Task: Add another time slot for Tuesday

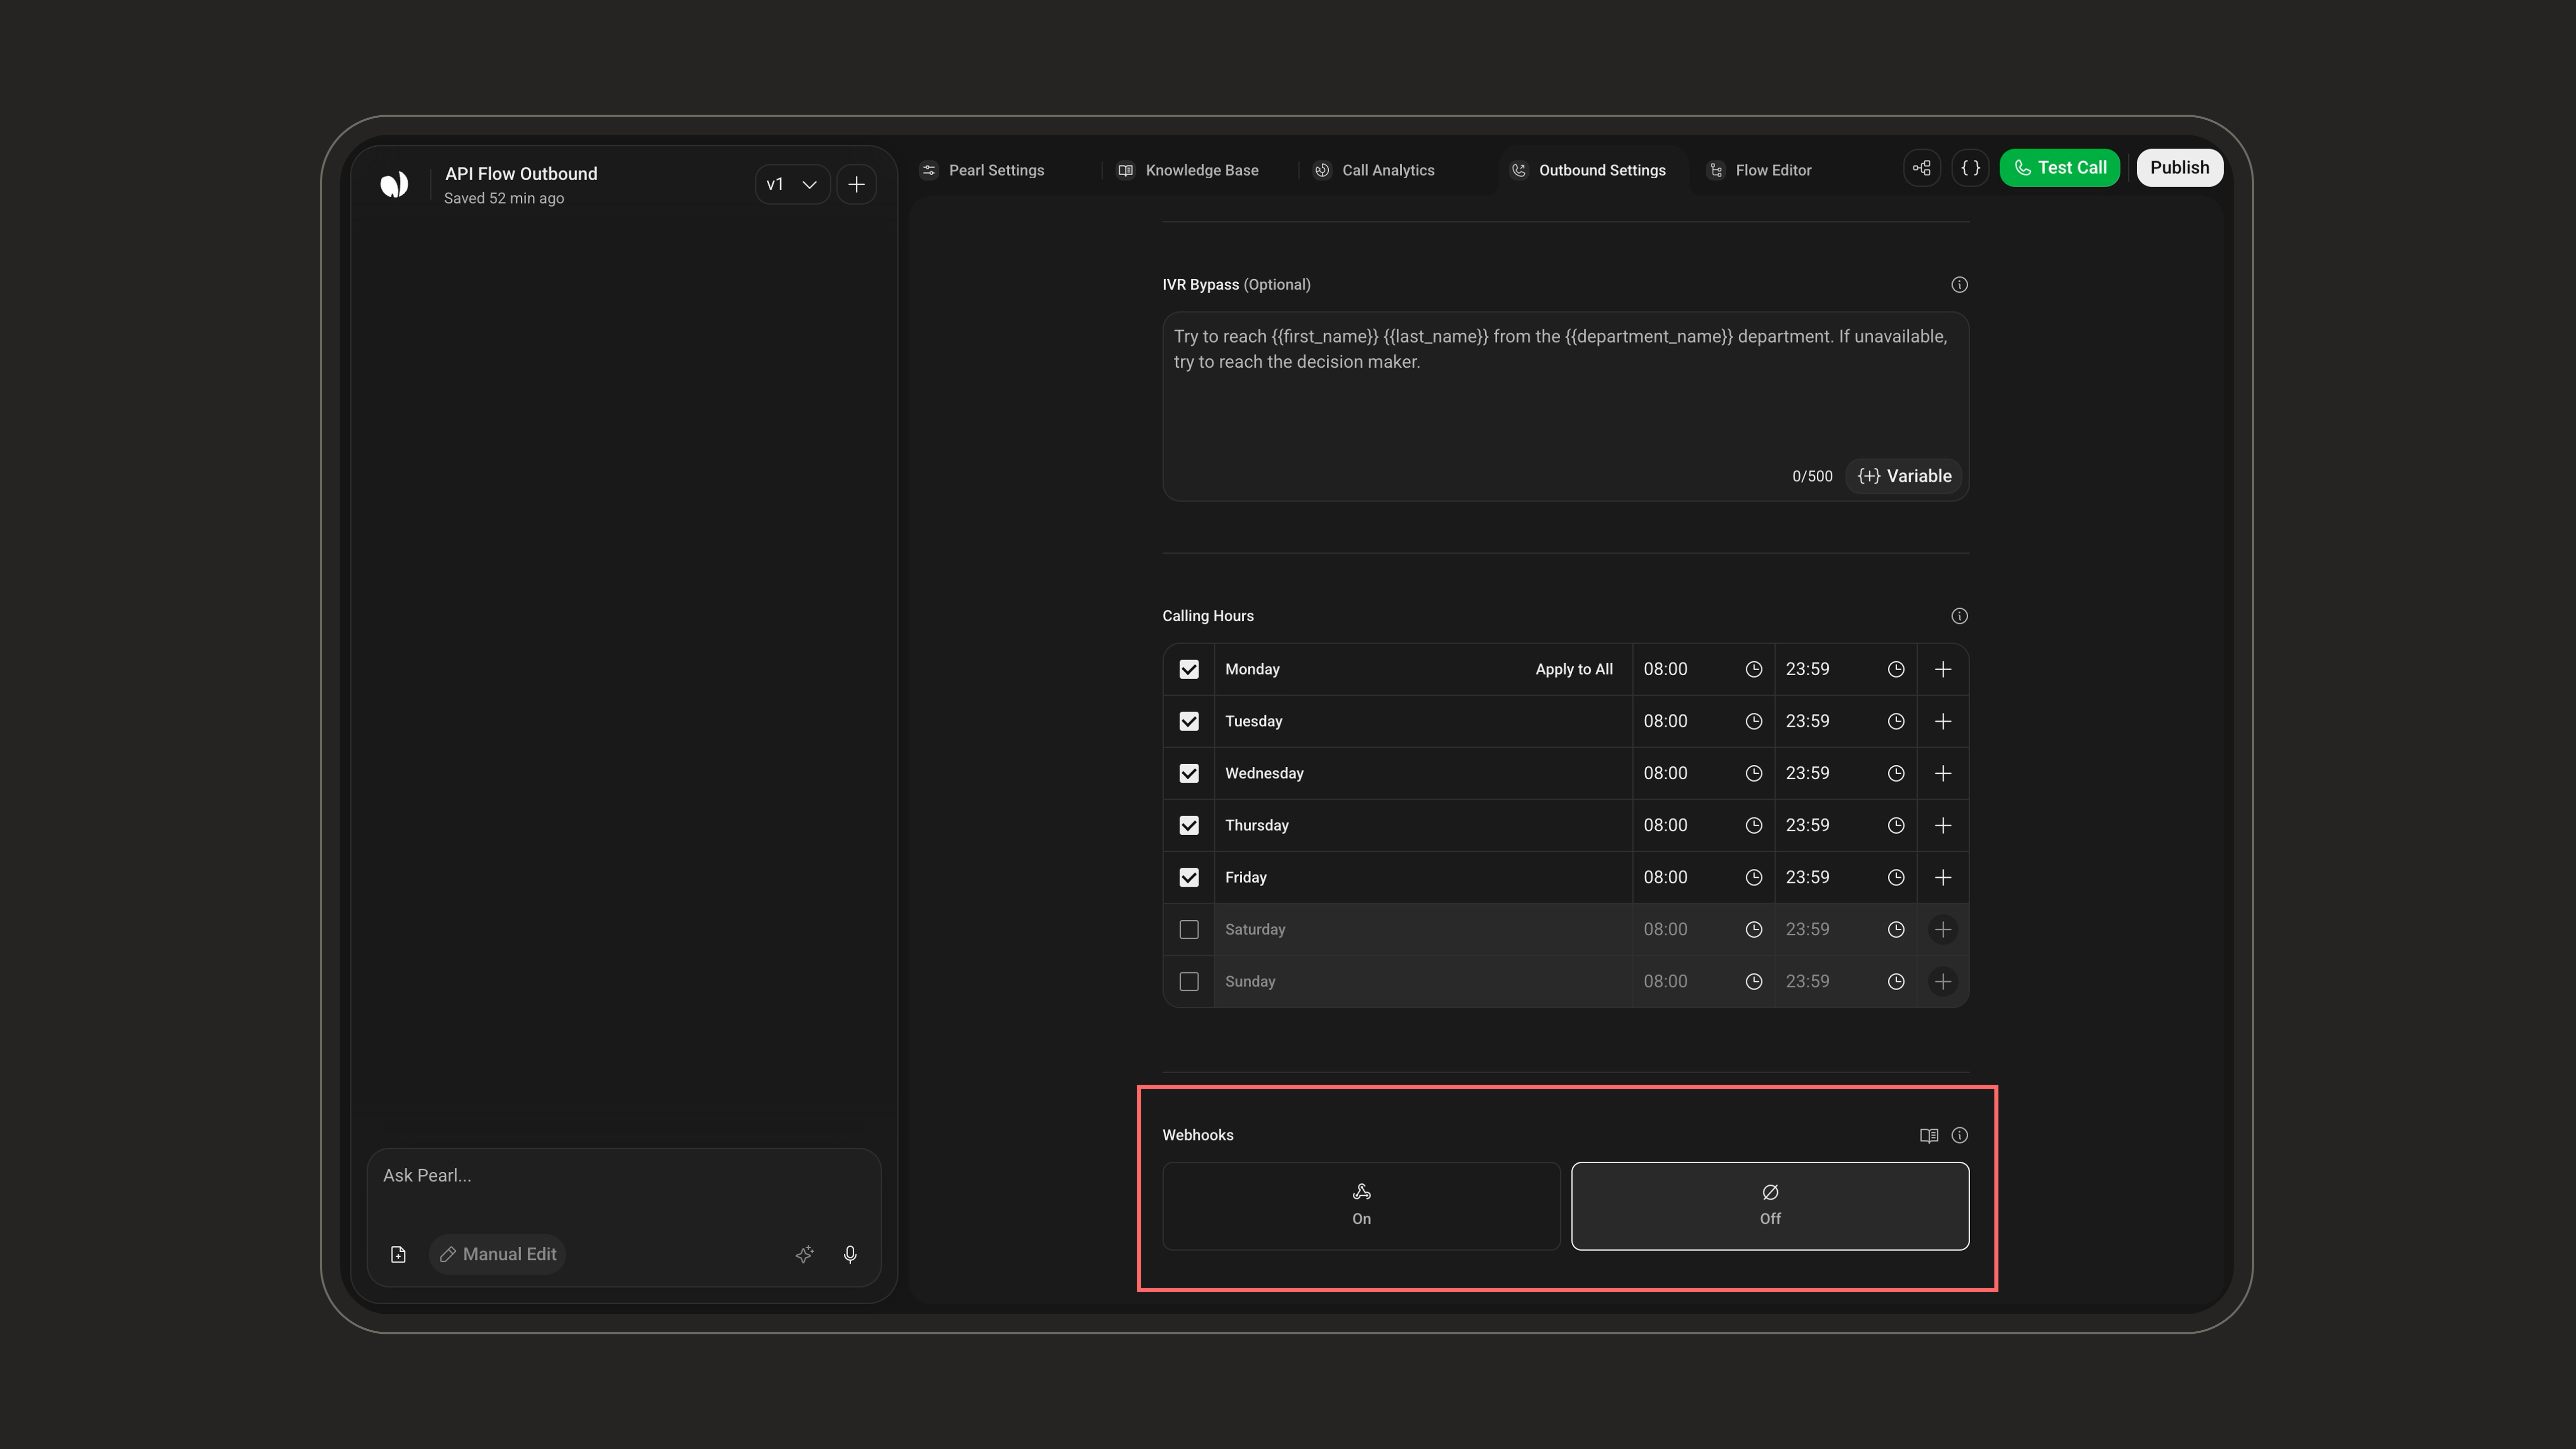Action: click(x=1942, y=721)
